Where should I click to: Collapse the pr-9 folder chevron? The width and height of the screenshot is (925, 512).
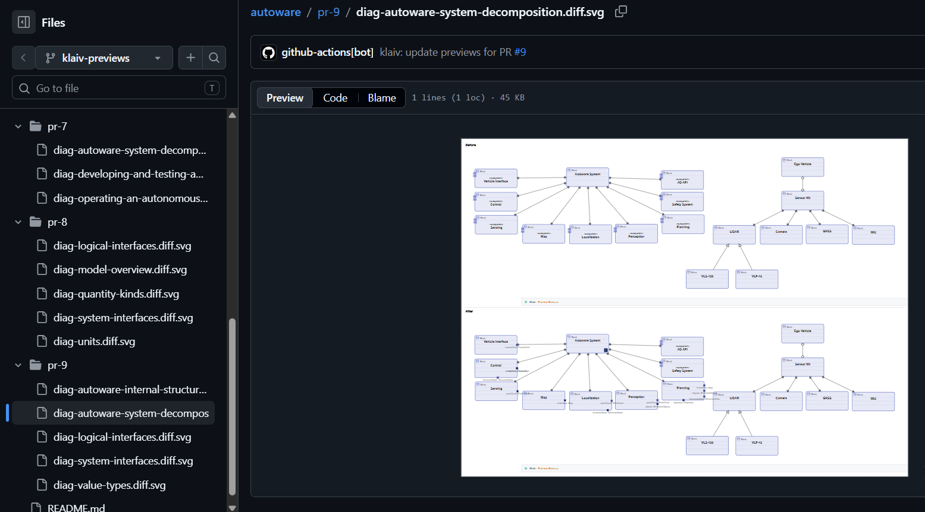tap(18, 365)
